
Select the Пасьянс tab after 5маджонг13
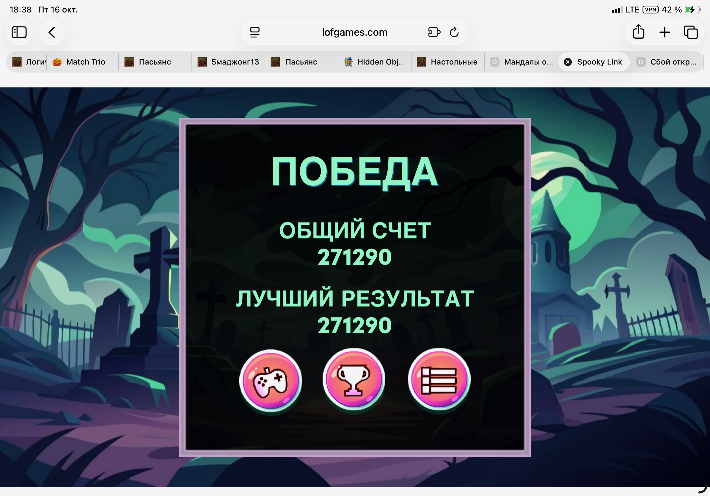coord(301,62)
